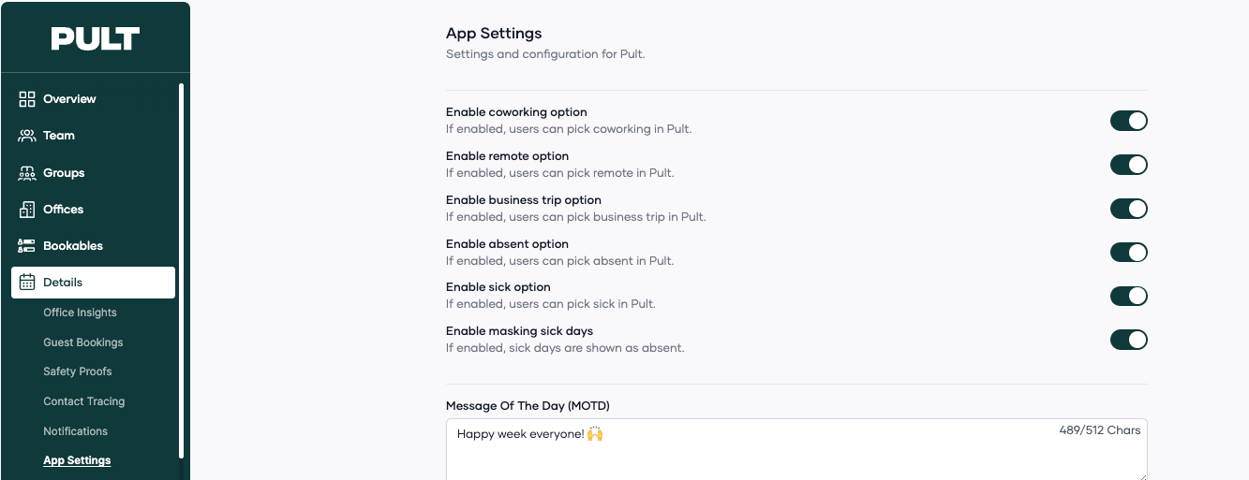Screen dimensions: 1249x480
Task: Open Office Insights submenu item
Action: (x=80, y=313)
